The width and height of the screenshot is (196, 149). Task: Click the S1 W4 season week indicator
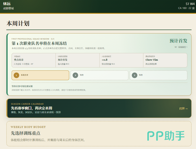click(190, 4)
